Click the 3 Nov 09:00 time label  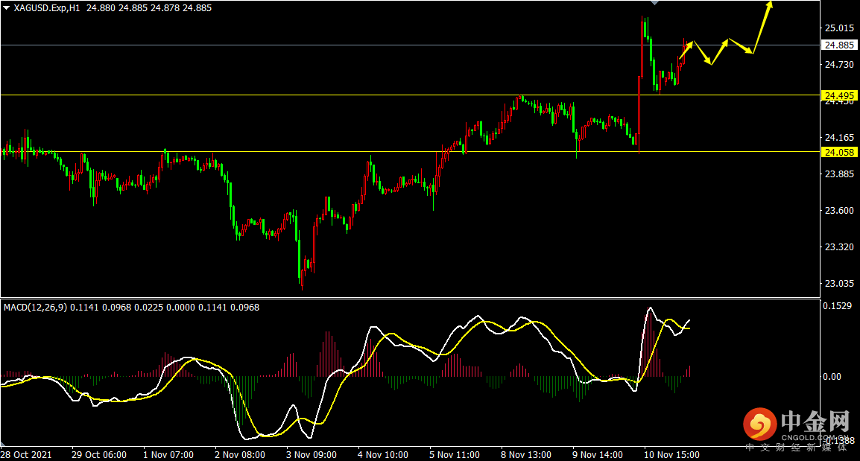[312, 455]
